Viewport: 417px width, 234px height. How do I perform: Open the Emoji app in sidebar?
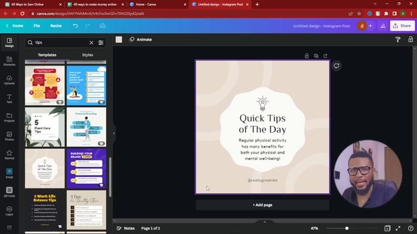point(9,174)
